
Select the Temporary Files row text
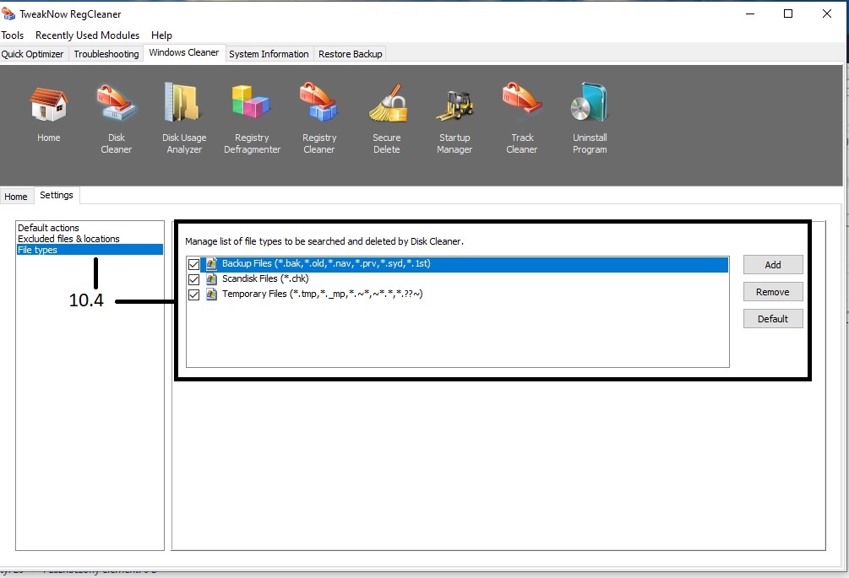(x=322, y=294)
